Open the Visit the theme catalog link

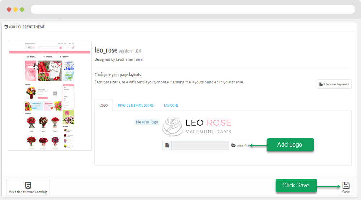coord(28,192)
